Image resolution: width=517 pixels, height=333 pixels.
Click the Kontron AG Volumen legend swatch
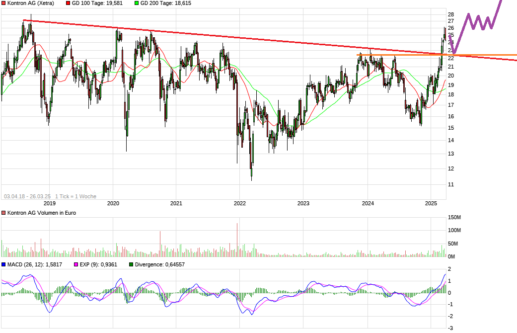pos(3,213)
